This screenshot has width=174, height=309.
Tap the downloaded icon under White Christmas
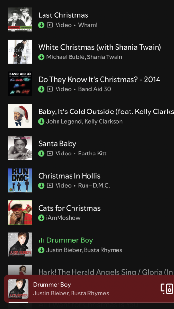click(41, 57)
